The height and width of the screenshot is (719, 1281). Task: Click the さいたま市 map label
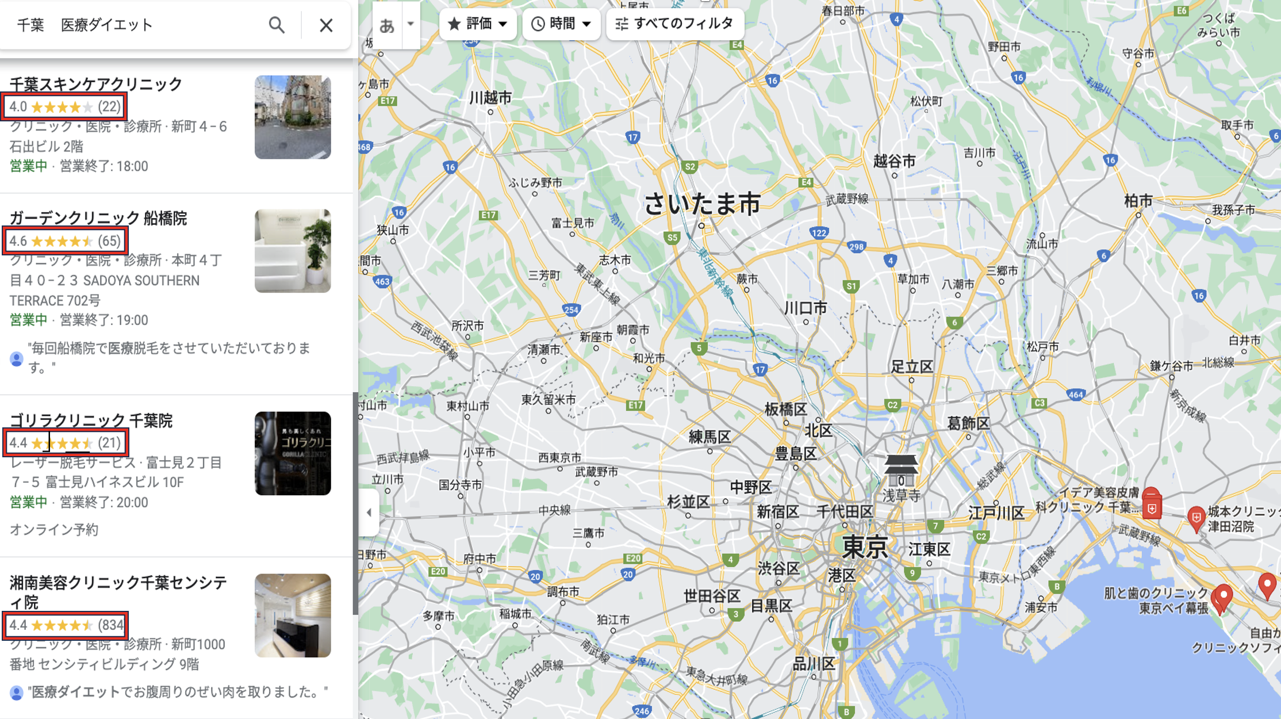[x=702, y=204]
